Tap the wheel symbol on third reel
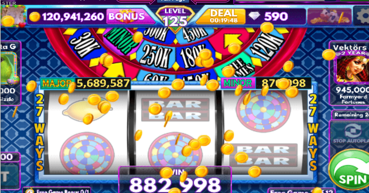 click(263, 110)
